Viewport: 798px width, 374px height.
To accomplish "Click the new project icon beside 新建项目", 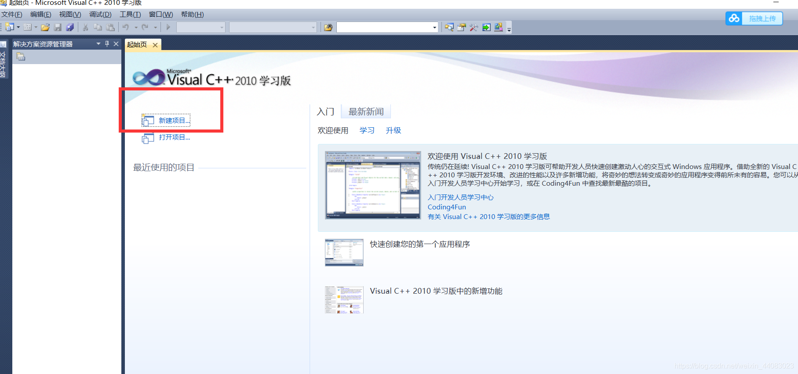I will (148, 121).
